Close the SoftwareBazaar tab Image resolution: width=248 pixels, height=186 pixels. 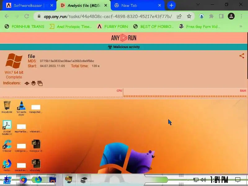[x=52, y=5]
